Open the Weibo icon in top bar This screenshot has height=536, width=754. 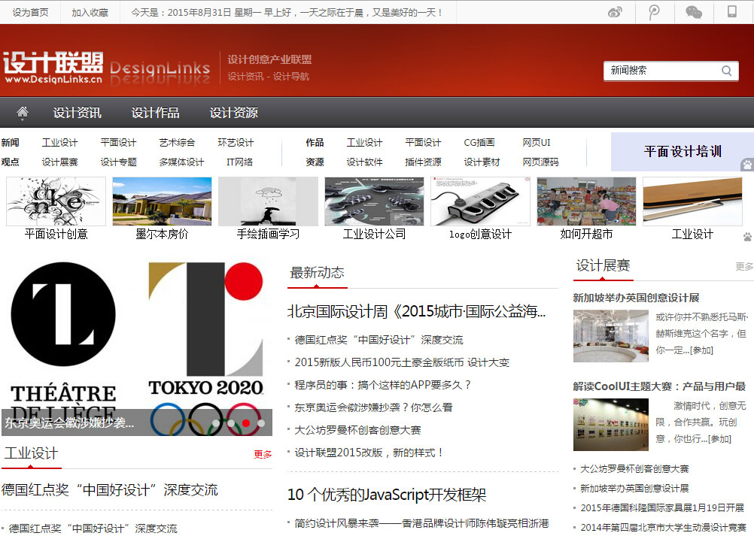[x=615, y=12]
